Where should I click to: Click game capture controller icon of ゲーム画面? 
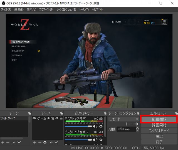click(34, 118)
